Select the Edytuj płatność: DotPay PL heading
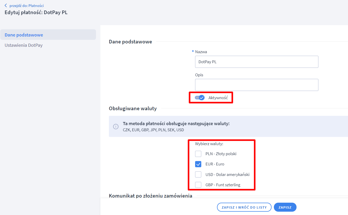The width and height of the screenshot is (348, 215). pos(36,12)
